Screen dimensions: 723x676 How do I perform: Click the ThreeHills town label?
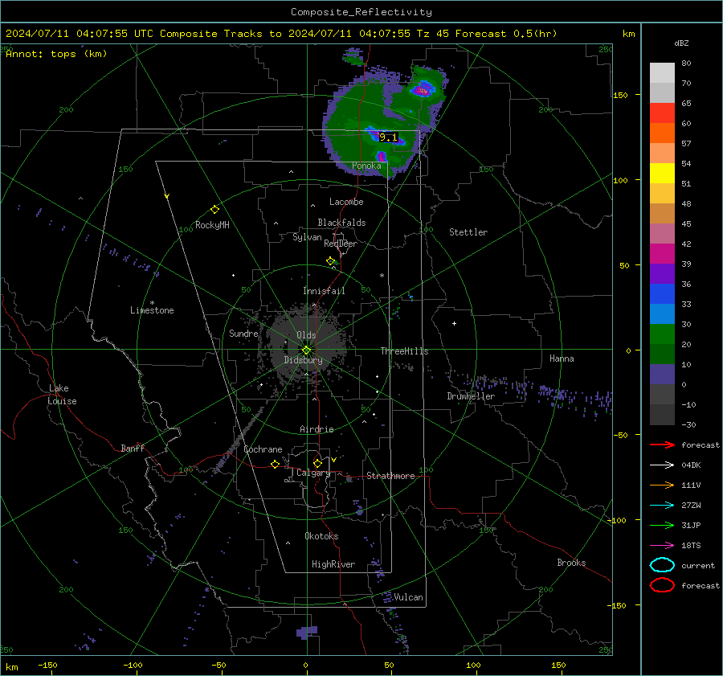[404, 351]
